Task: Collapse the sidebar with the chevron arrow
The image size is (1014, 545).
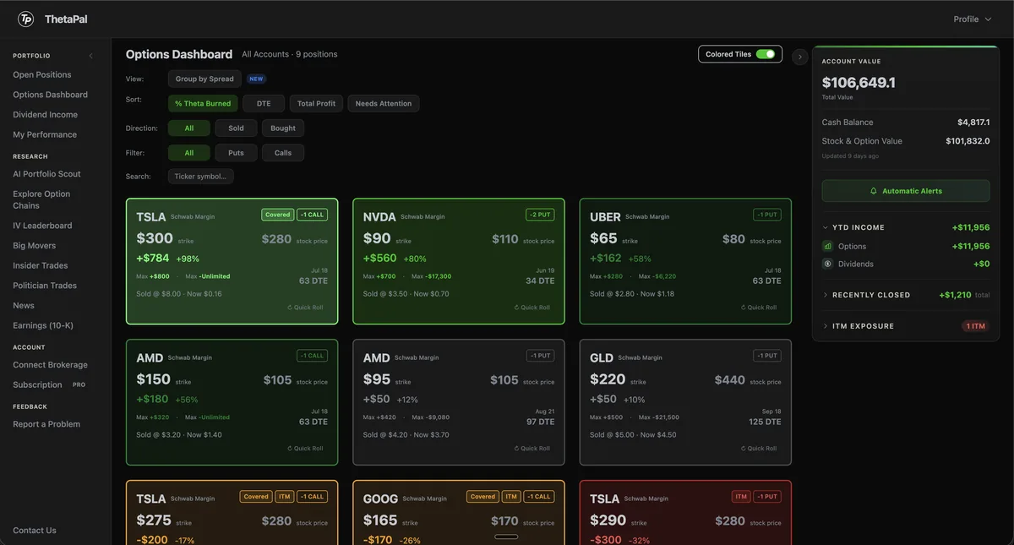Action: 90,56
